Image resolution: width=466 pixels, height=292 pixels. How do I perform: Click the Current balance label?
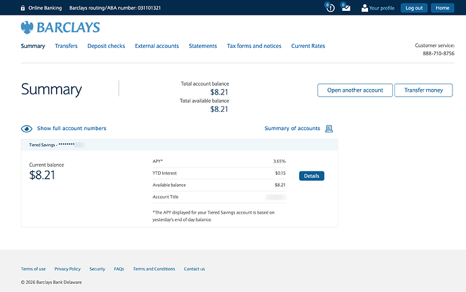(x=47, y=165)
